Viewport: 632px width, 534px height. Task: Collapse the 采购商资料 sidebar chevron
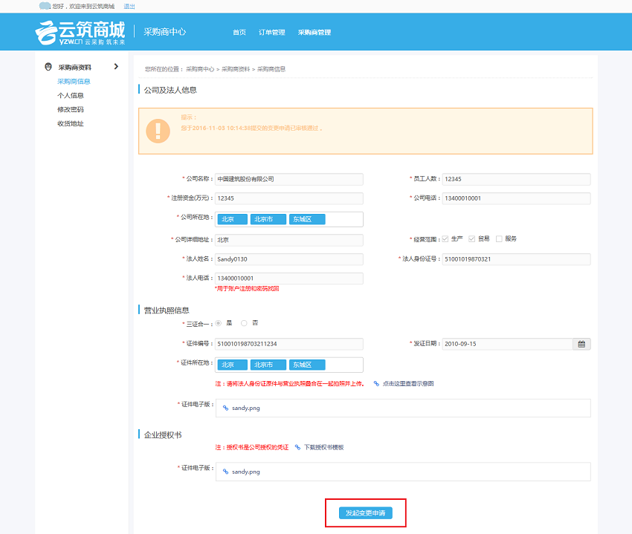(116, 67)
